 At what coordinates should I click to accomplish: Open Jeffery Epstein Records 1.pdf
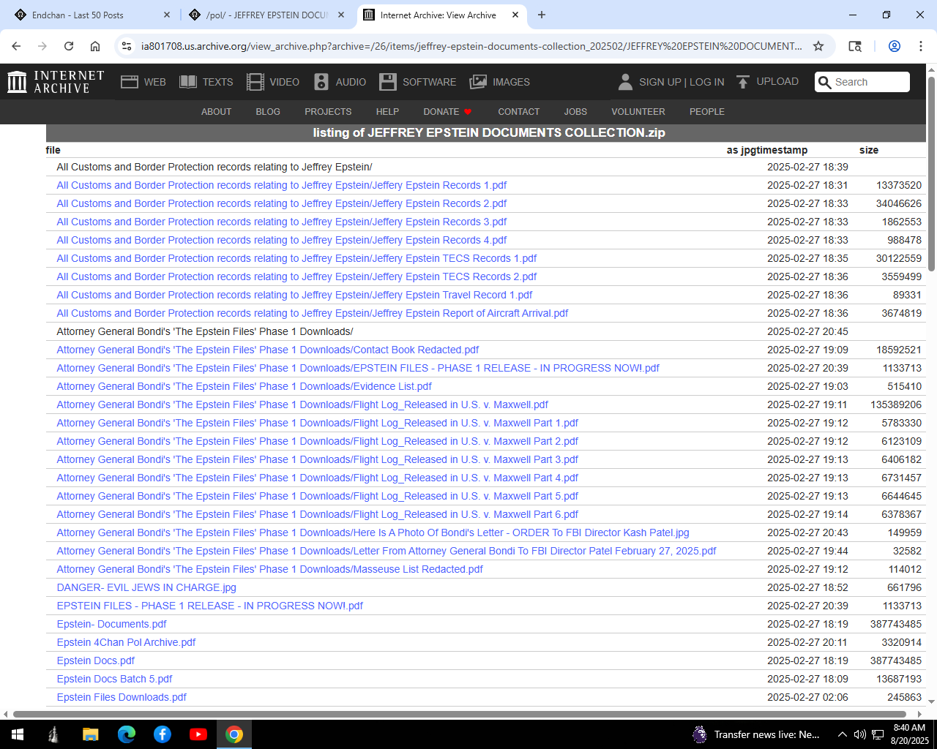(x=282, y=185)
